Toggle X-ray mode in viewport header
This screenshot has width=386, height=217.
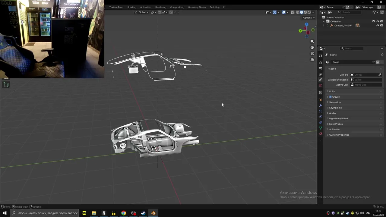[293, 12]
